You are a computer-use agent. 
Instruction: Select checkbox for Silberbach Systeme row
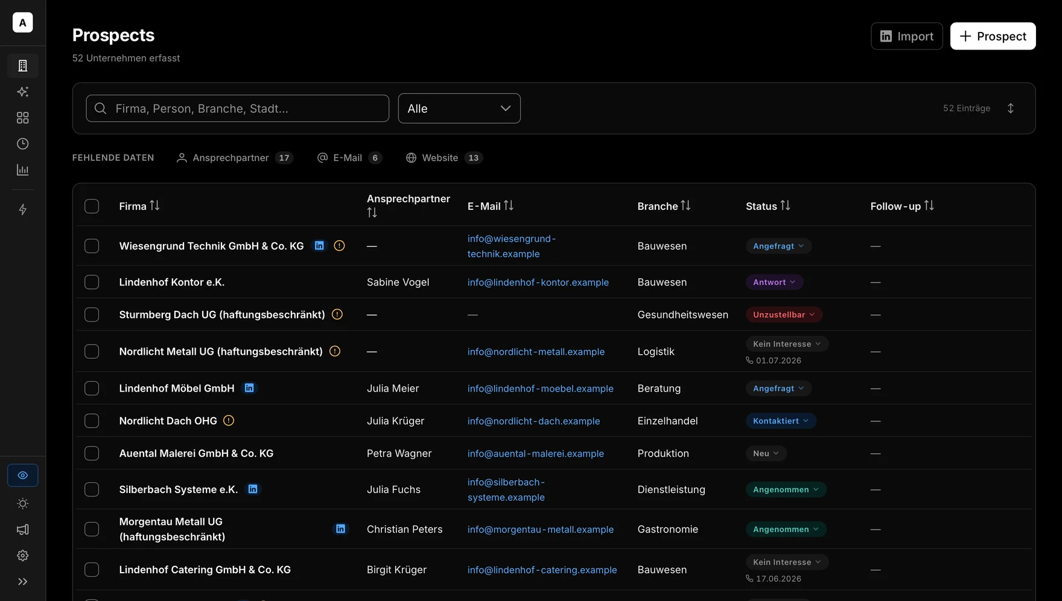click(92, 489)
